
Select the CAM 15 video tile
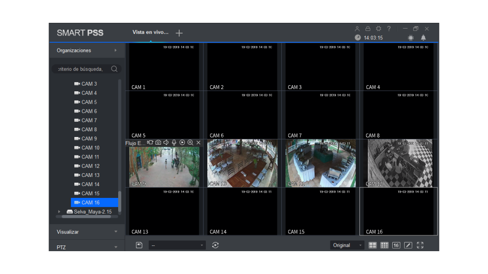[x=320, y=212]
